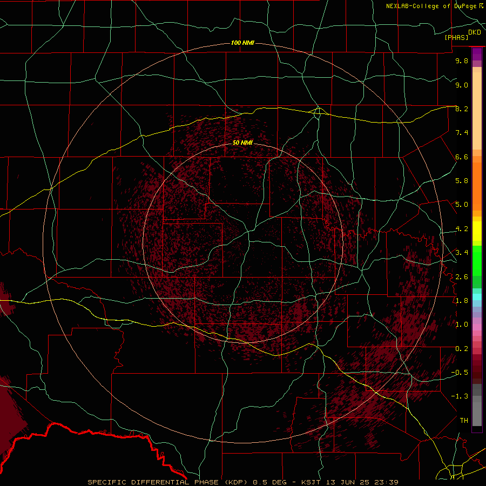This screenshot has height=486, width=486.
Task: Click the 7.4 scale value
Action: point(462,133)
